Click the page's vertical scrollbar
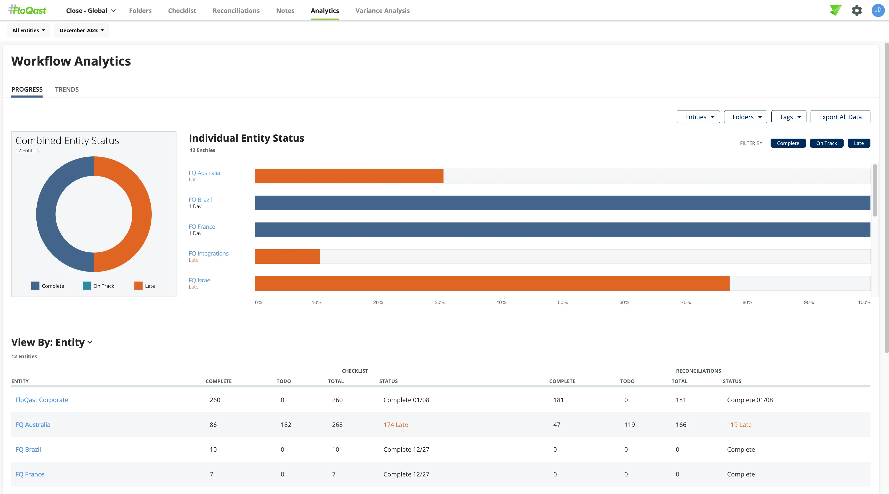The height and width of the screenshot is (494, 889). click(886, 197)
